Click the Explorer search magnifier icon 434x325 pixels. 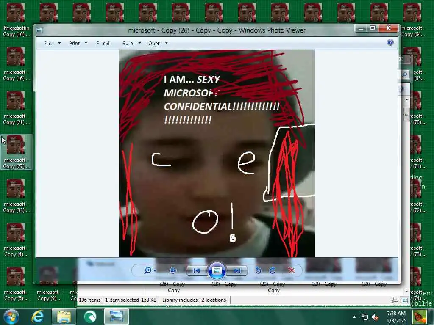pyautogui.click(x=405, y=74)
